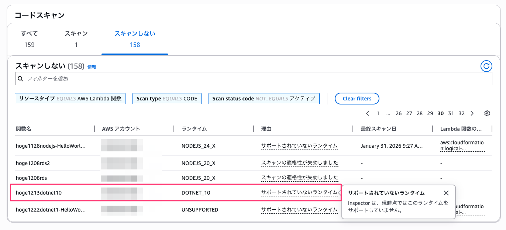Jump to page 31
The height and width of the screenshot is (230, 506).
click(x=451, y=113)
